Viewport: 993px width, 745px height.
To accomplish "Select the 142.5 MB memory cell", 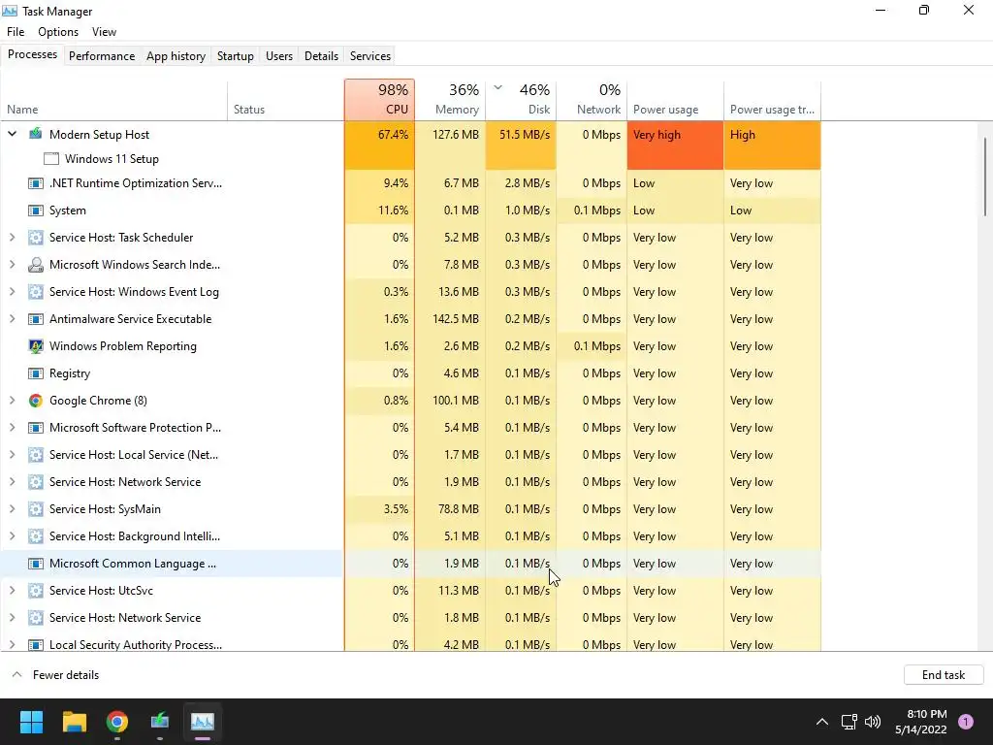I will 450,319.
